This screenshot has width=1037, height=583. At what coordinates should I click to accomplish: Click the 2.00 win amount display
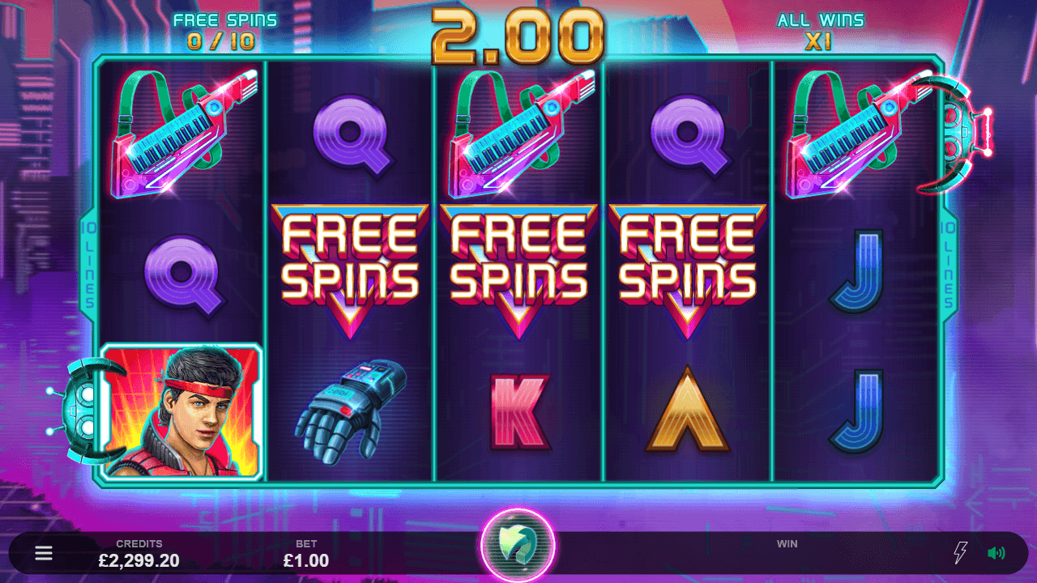[x=518, y=36]
